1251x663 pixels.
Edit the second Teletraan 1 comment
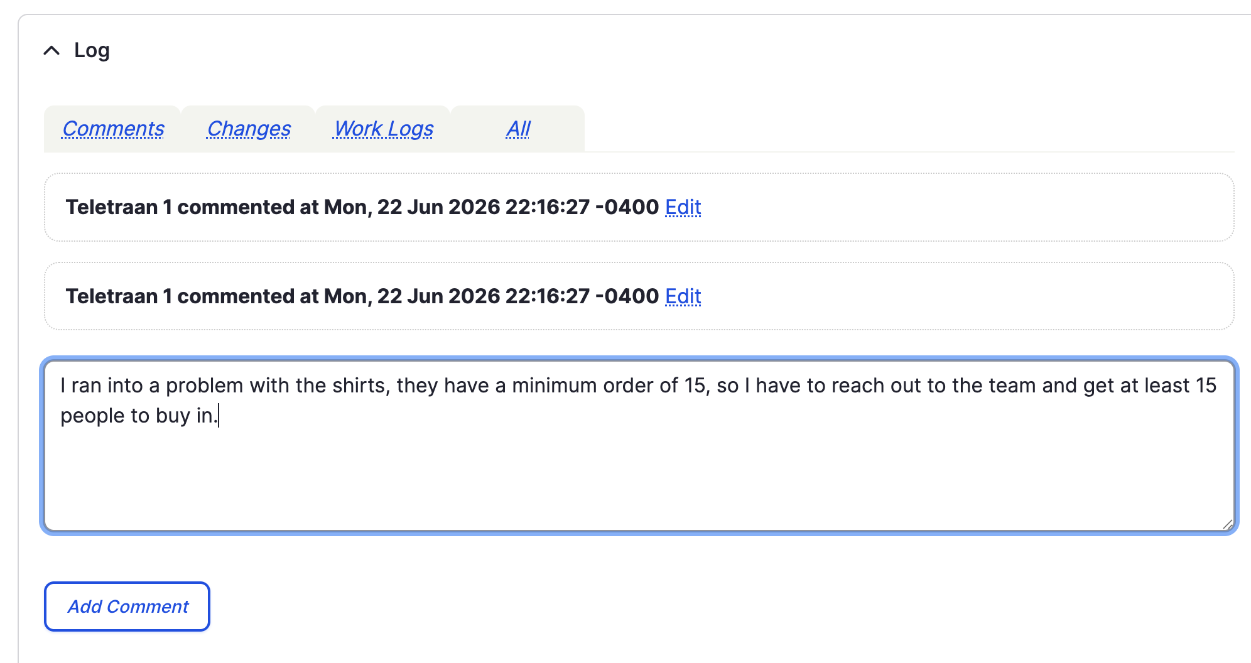point(683,296)
